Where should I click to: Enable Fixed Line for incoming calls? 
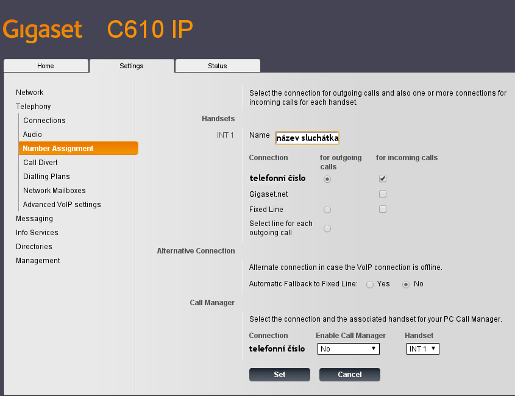coord(383,210)
